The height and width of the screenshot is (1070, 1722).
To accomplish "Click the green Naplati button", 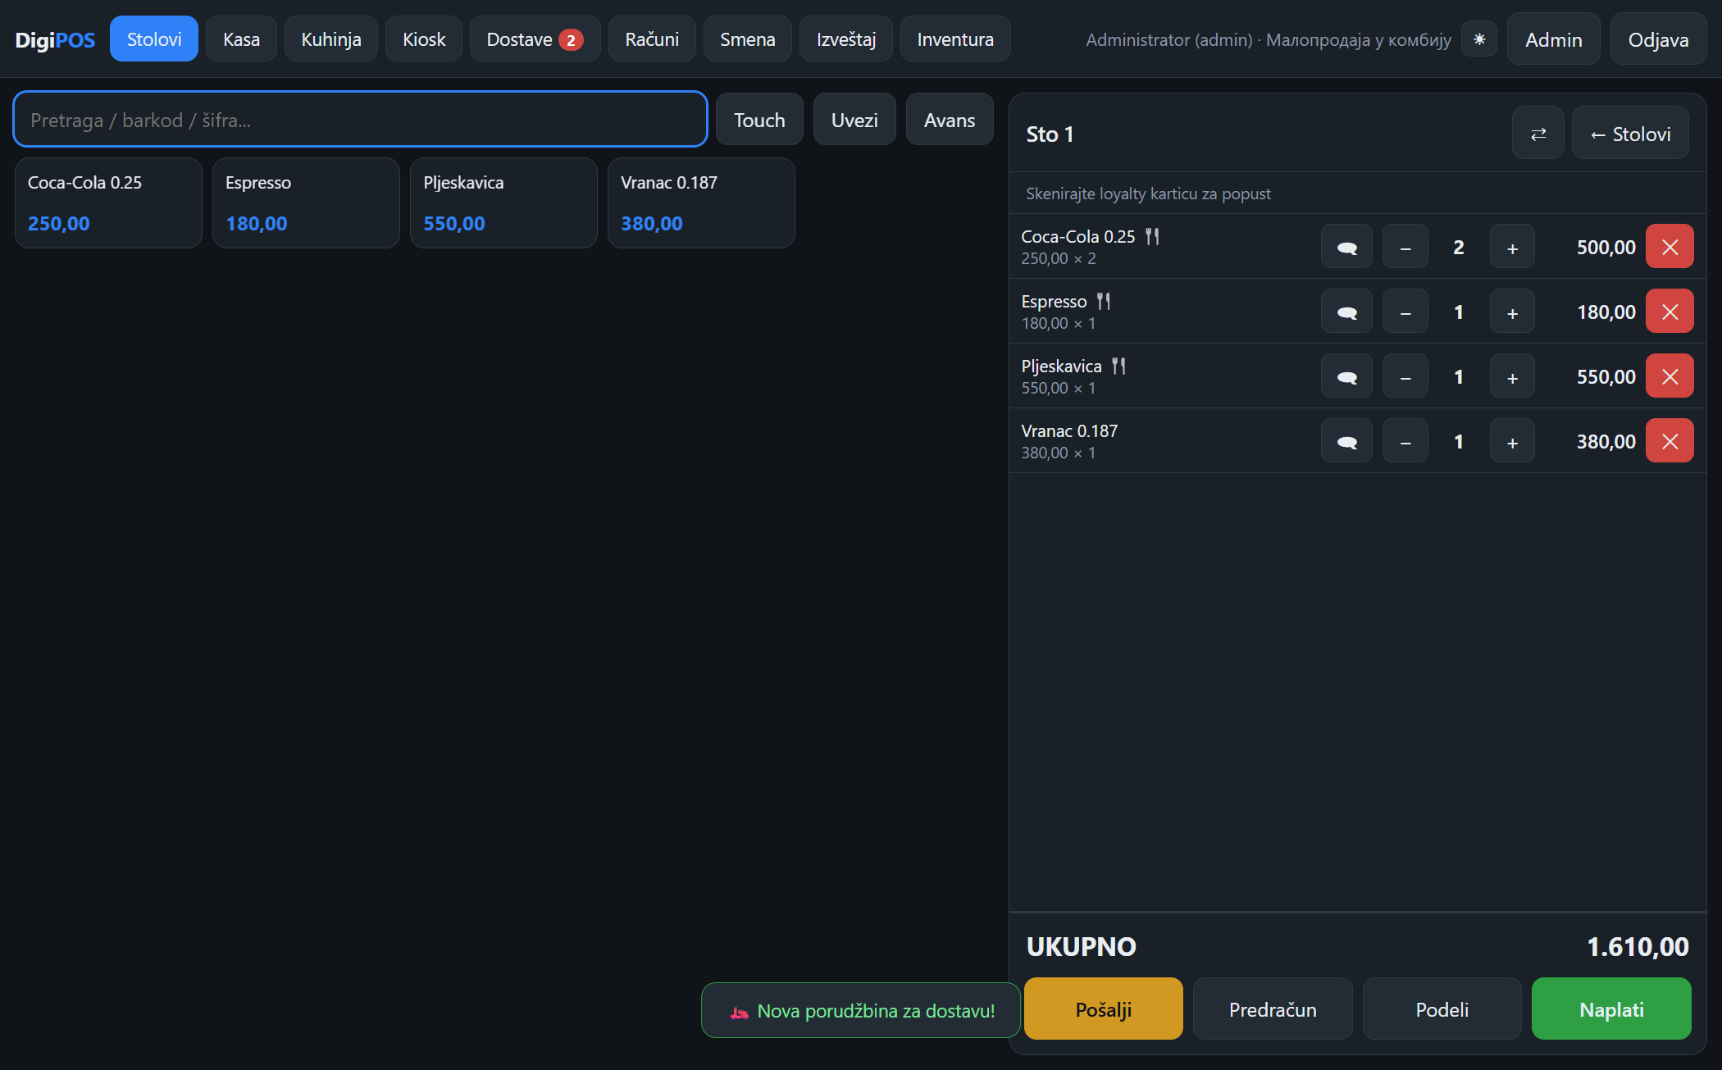I will (1611, 1009).
